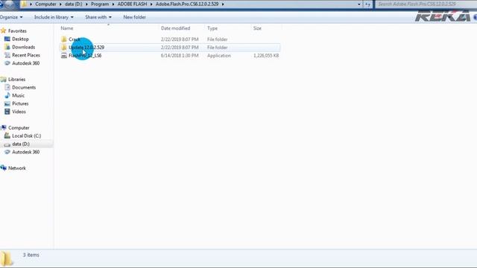This screenshot has height=268, width=477.
Task: Expand arrow after Program in address path
Action: point(113,4)
